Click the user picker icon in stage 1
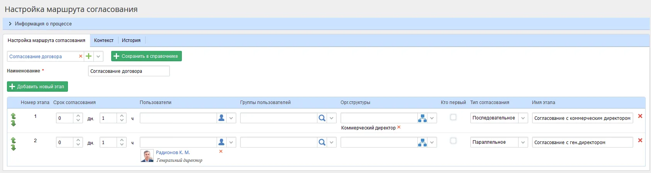This screenshot has width=651, height=173. pos(221,118)
